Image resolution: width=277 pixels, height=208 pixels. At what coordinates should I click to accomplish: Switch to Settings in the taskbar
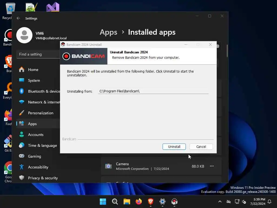(x=163, y=201)
